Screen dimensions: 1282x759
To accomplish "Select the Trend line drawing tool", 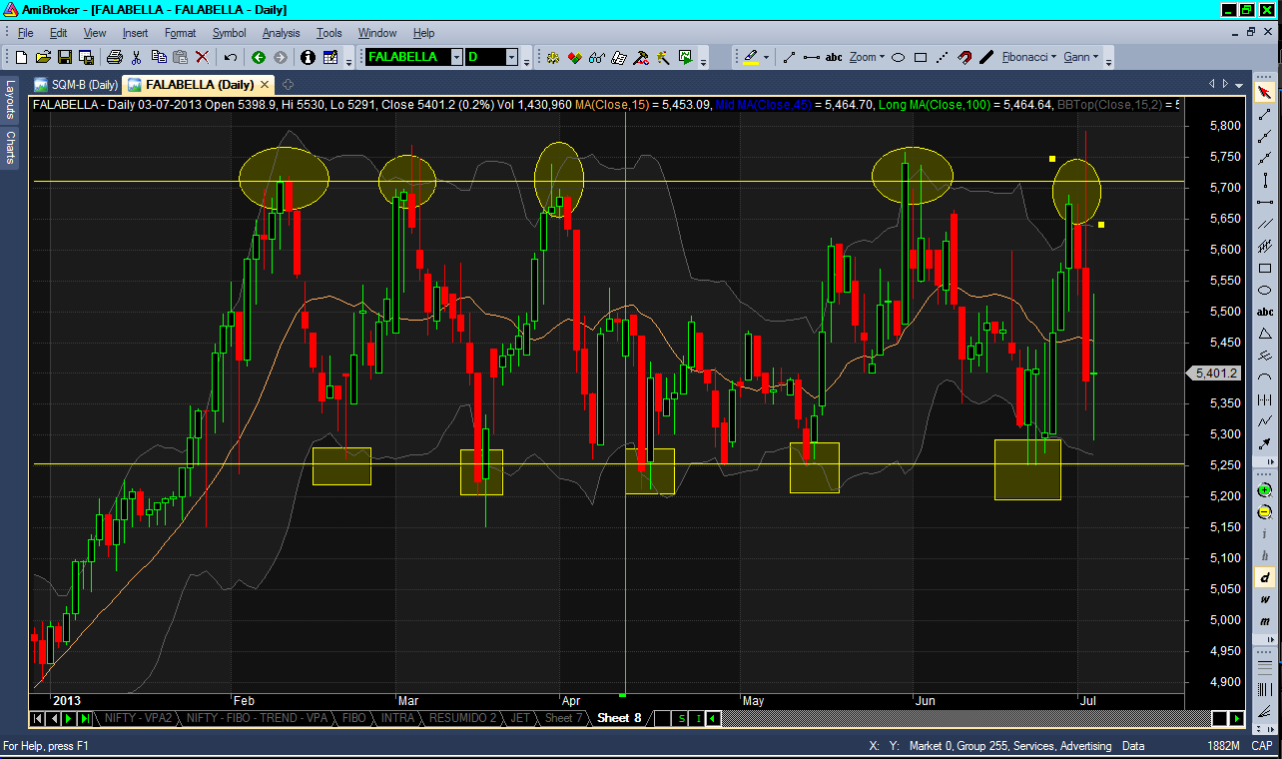I will coord(789,57).
